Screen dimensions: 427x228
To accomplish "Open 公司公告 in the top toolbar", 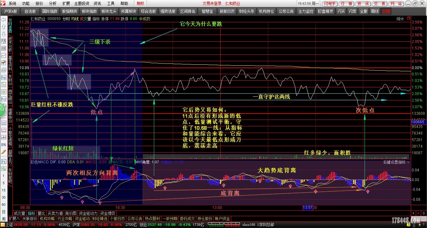I will point(286,11).
